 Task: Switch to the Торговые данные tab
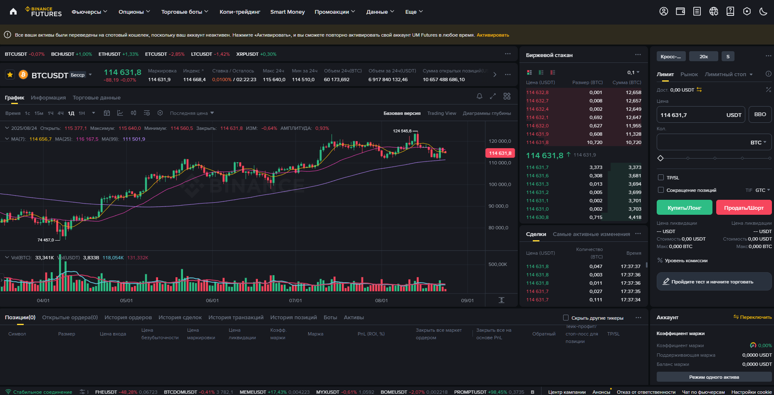coord(96,97)
